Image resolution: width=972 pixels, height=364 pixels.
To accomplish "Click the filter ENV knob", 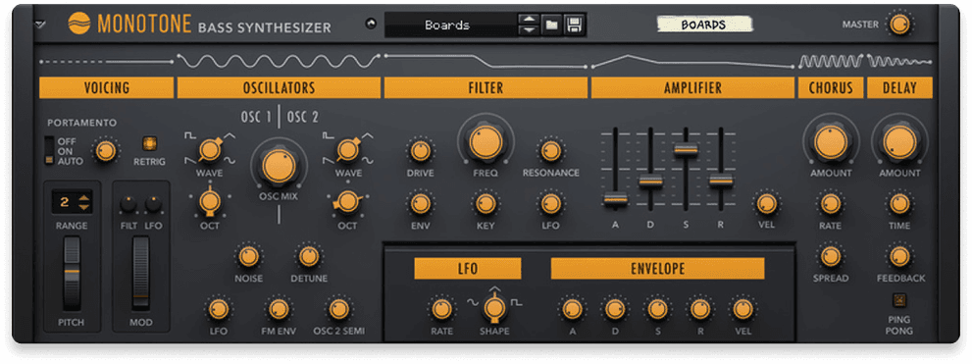I will (421, 203).
